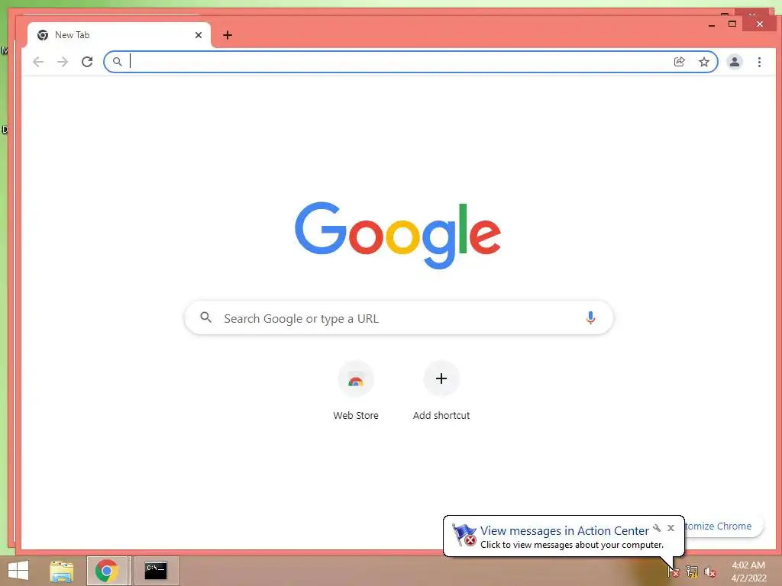Click the balloon wrench options icon
This screenshot has width=782, height=586.
(657, 528)
